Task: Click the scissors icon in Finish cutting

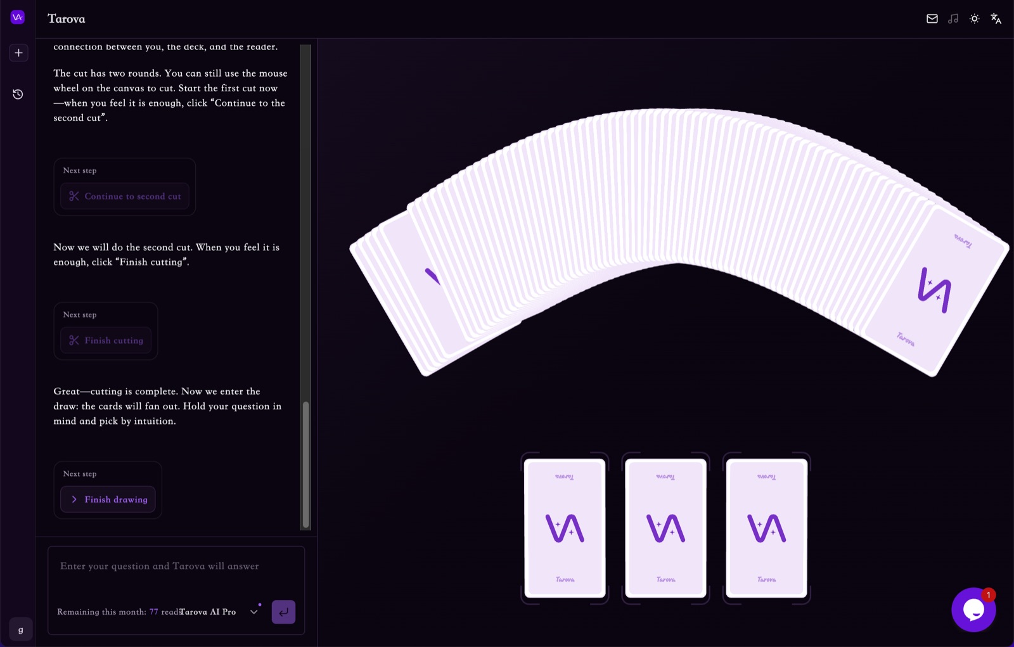Action: (74, 340)
